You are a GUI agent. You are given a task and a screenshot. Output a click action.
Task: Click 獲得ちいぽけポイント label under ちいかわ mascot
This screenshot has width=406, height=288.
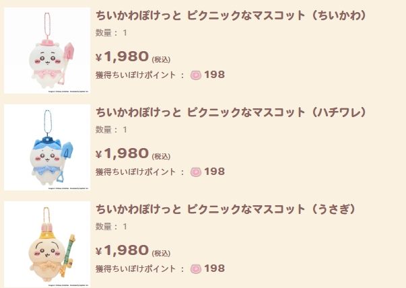(137, 75)
